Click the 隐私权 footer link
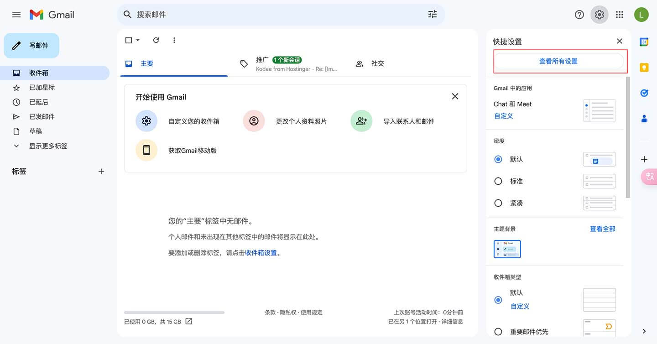The image size is (657, 344). 288,313
